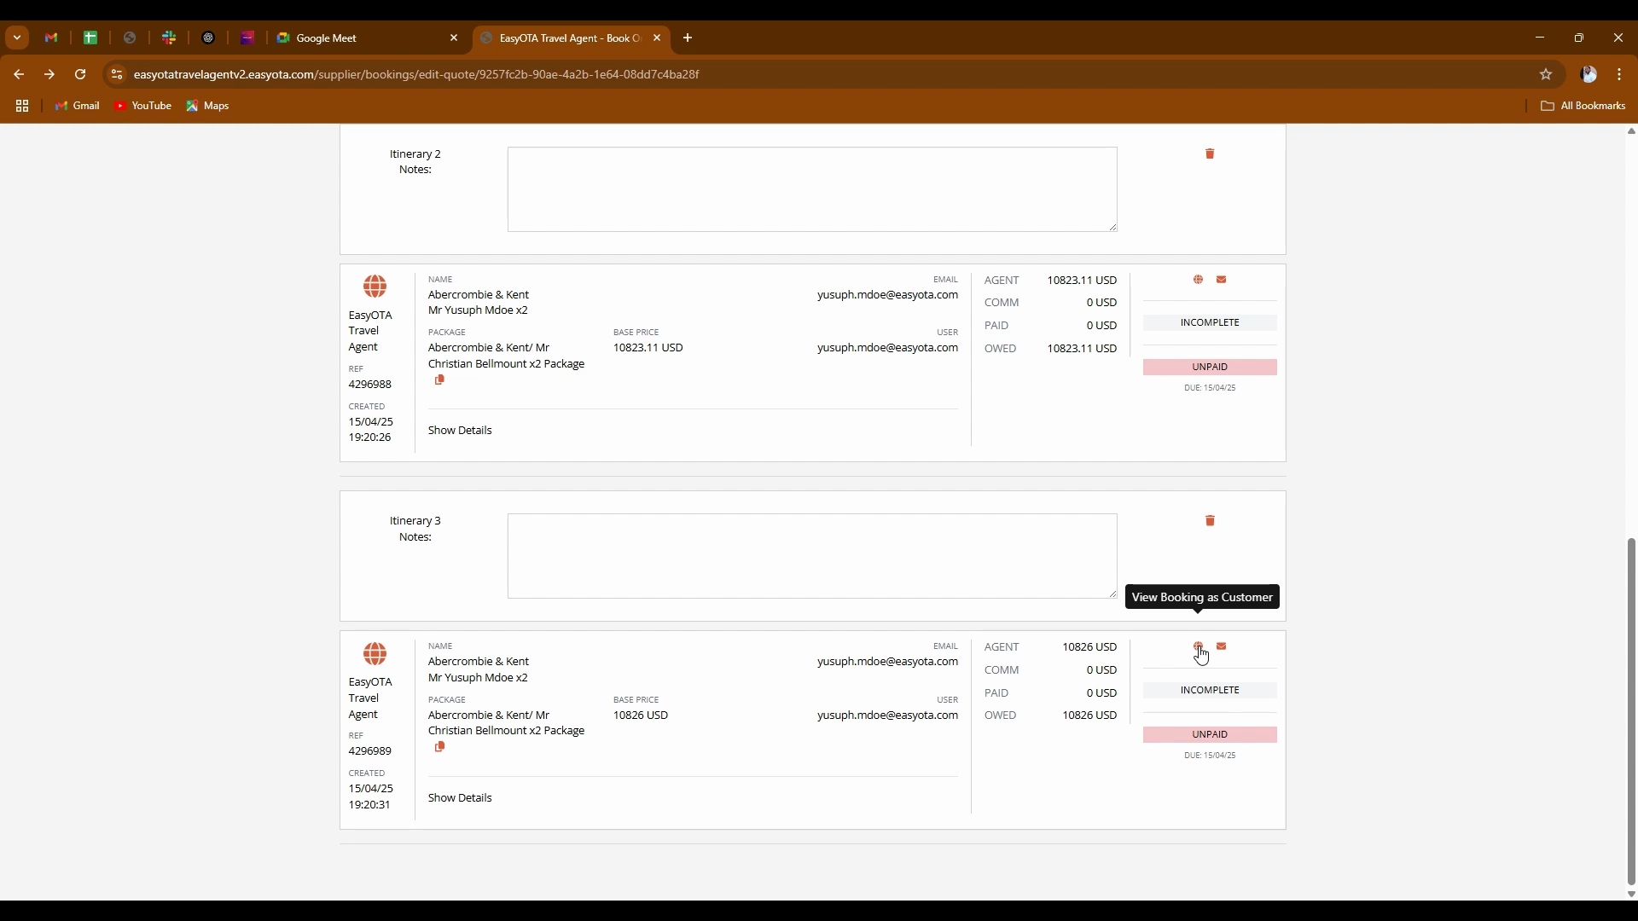Select booking reference 4296989

click(370, 751)
